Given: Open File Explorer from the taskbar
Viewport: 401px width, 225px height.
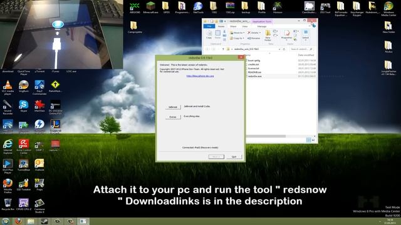Looking at the screenshot, I should click(31, 221).
